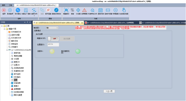
Task: Click the disconnect (断开连接) icon
Action: click(48, 10)
